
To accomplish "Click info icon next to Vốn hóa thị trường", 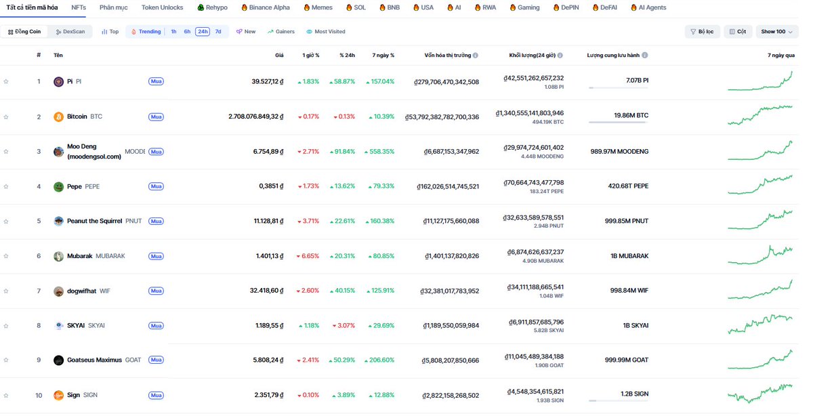I will 476,56.
